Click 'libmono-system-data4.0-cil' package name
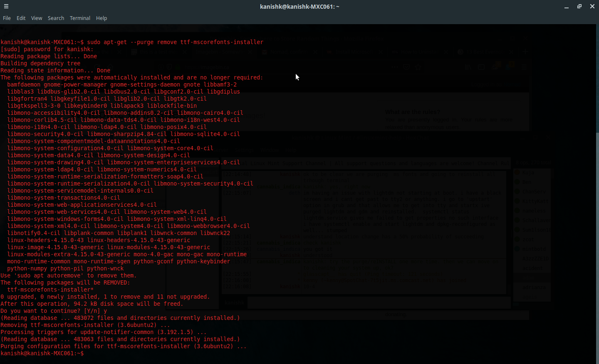Screen dimensions: 599x364 tap(50, 155)
